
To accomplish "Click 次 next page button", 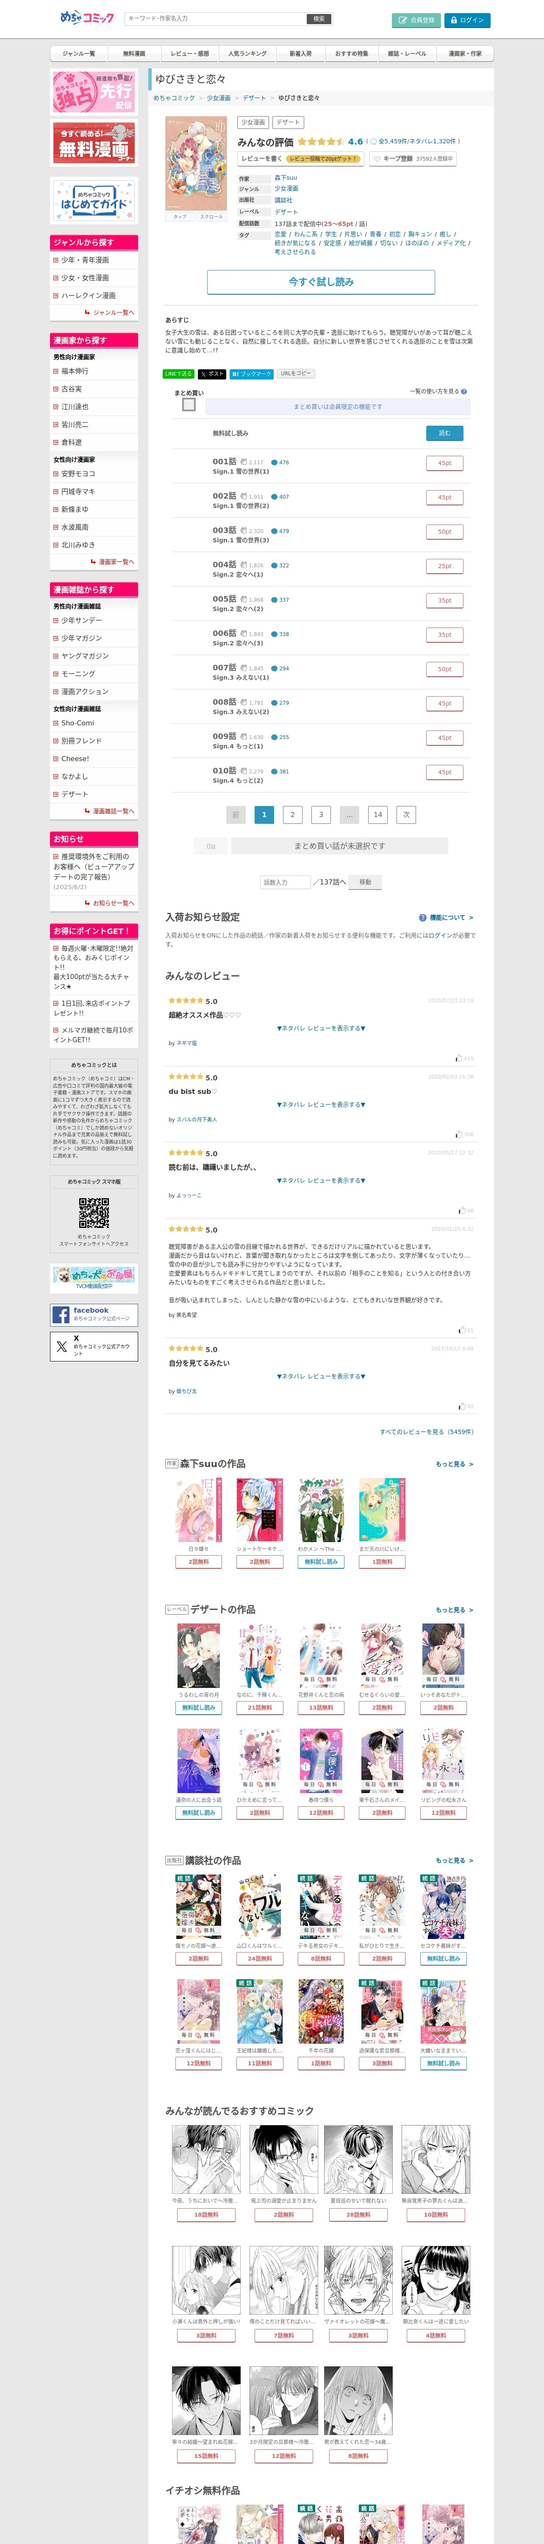I will pos(406,815).
